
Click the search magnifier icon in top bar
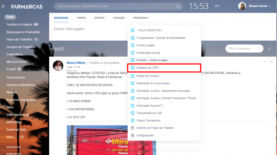178,6
